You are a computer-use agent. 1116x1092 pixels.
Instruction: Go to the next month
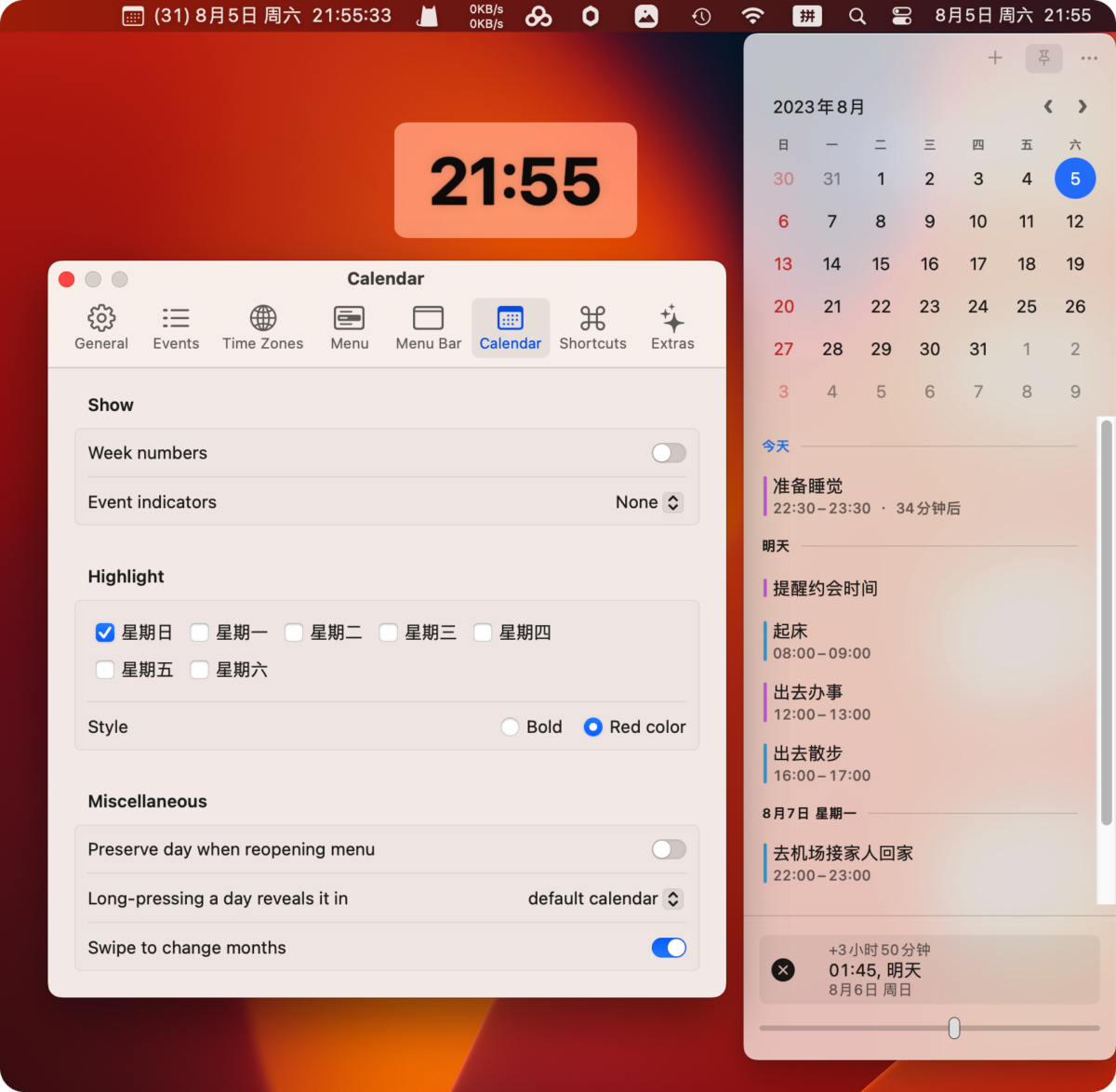pos(1083,106)
